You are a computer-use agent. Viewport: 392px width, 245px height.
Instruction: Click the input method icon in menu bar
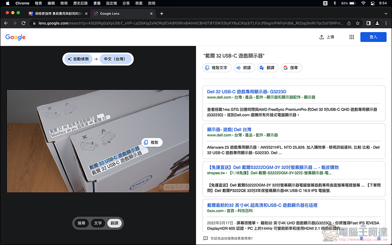tap(325, 3)
